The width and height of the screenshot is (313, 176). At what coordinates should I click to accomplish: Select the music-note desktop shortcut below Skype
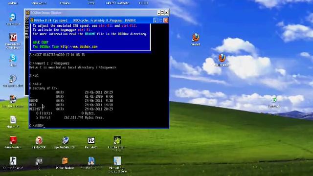click(13, 79)
